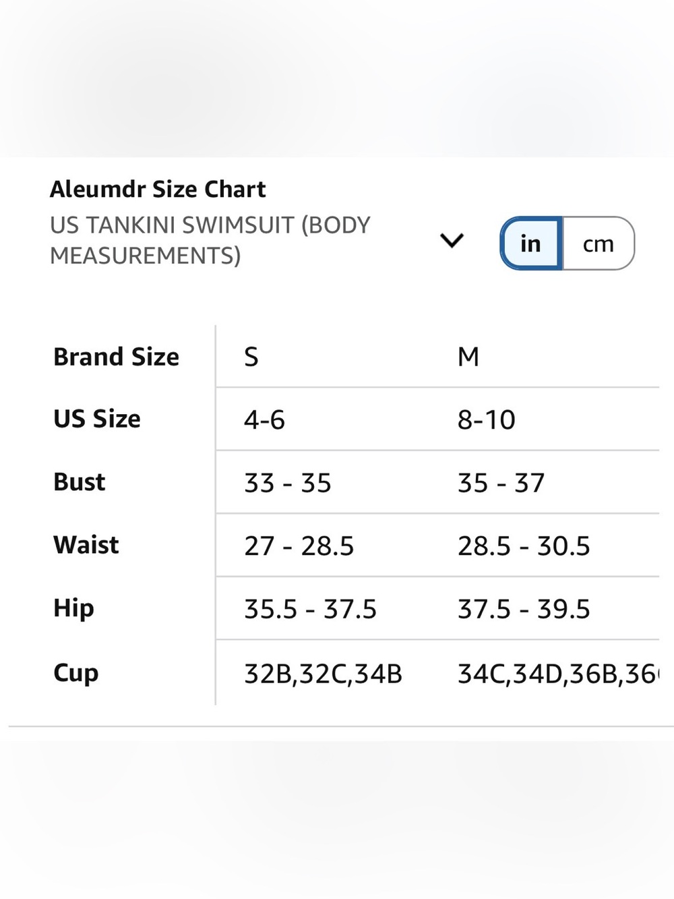Click the US Size row label
The image size is (674, 899).
point(97,419)
